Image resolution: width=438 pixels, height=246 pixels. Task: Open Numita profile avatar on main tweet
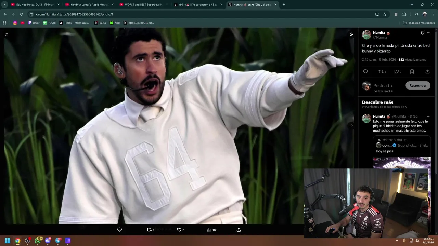coord(366,35)
